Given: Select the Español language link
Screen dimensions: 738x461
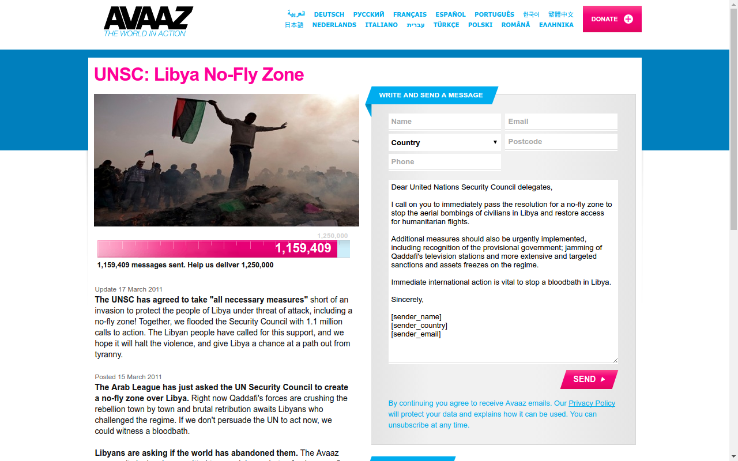Looking at the screenshot, I should point(451,14).
